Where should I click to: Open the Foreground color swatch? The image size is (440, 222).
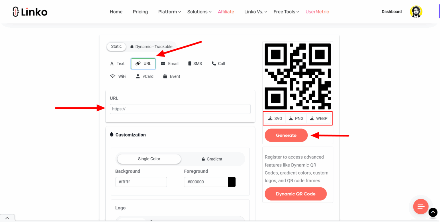pos(232,182)
